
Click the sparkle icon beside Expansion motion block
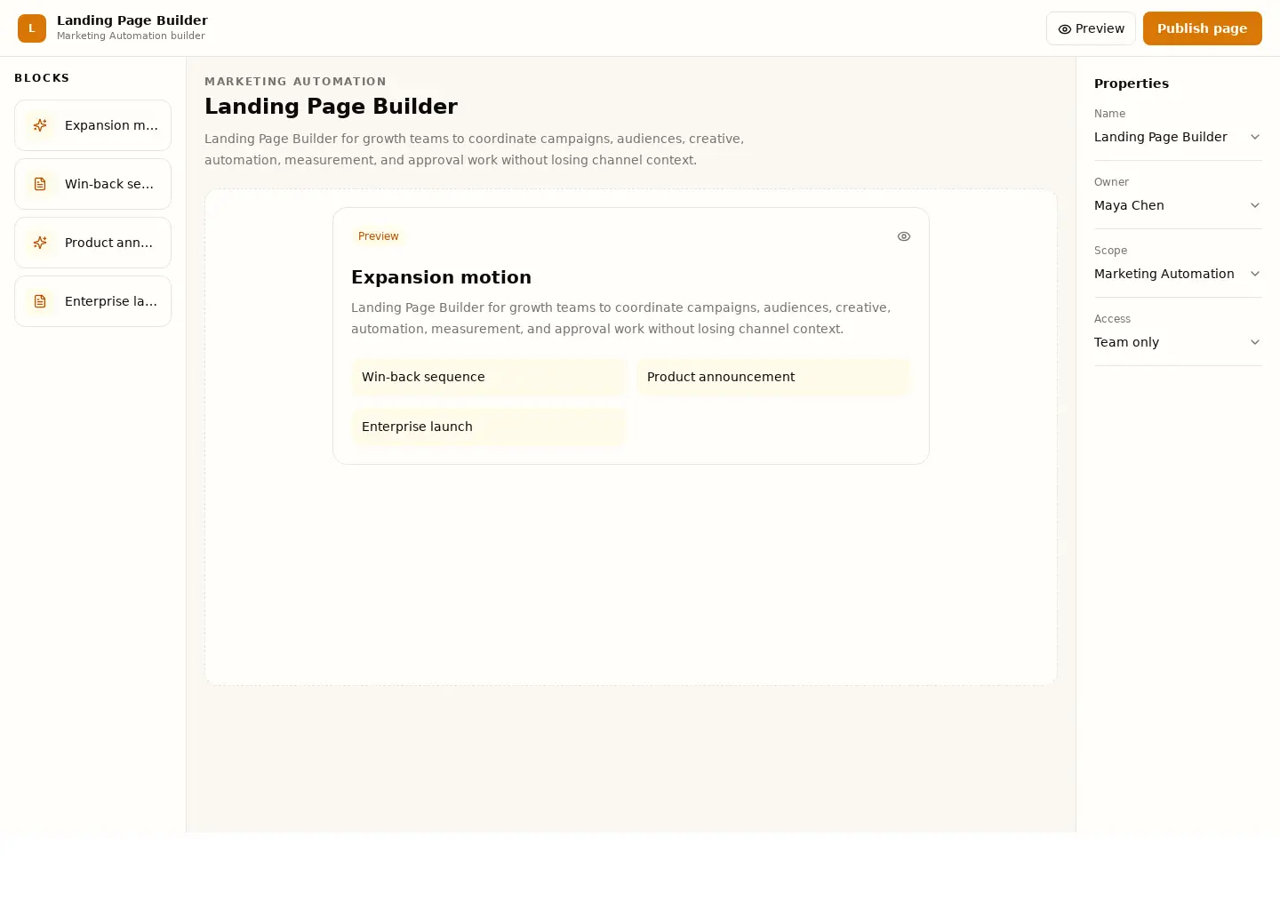tap(40, 125)
